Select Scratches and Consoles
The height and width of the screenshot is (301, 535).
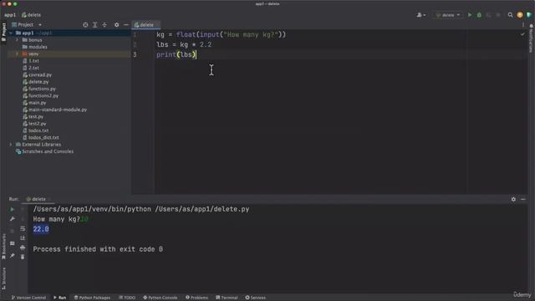coord(47,151)
